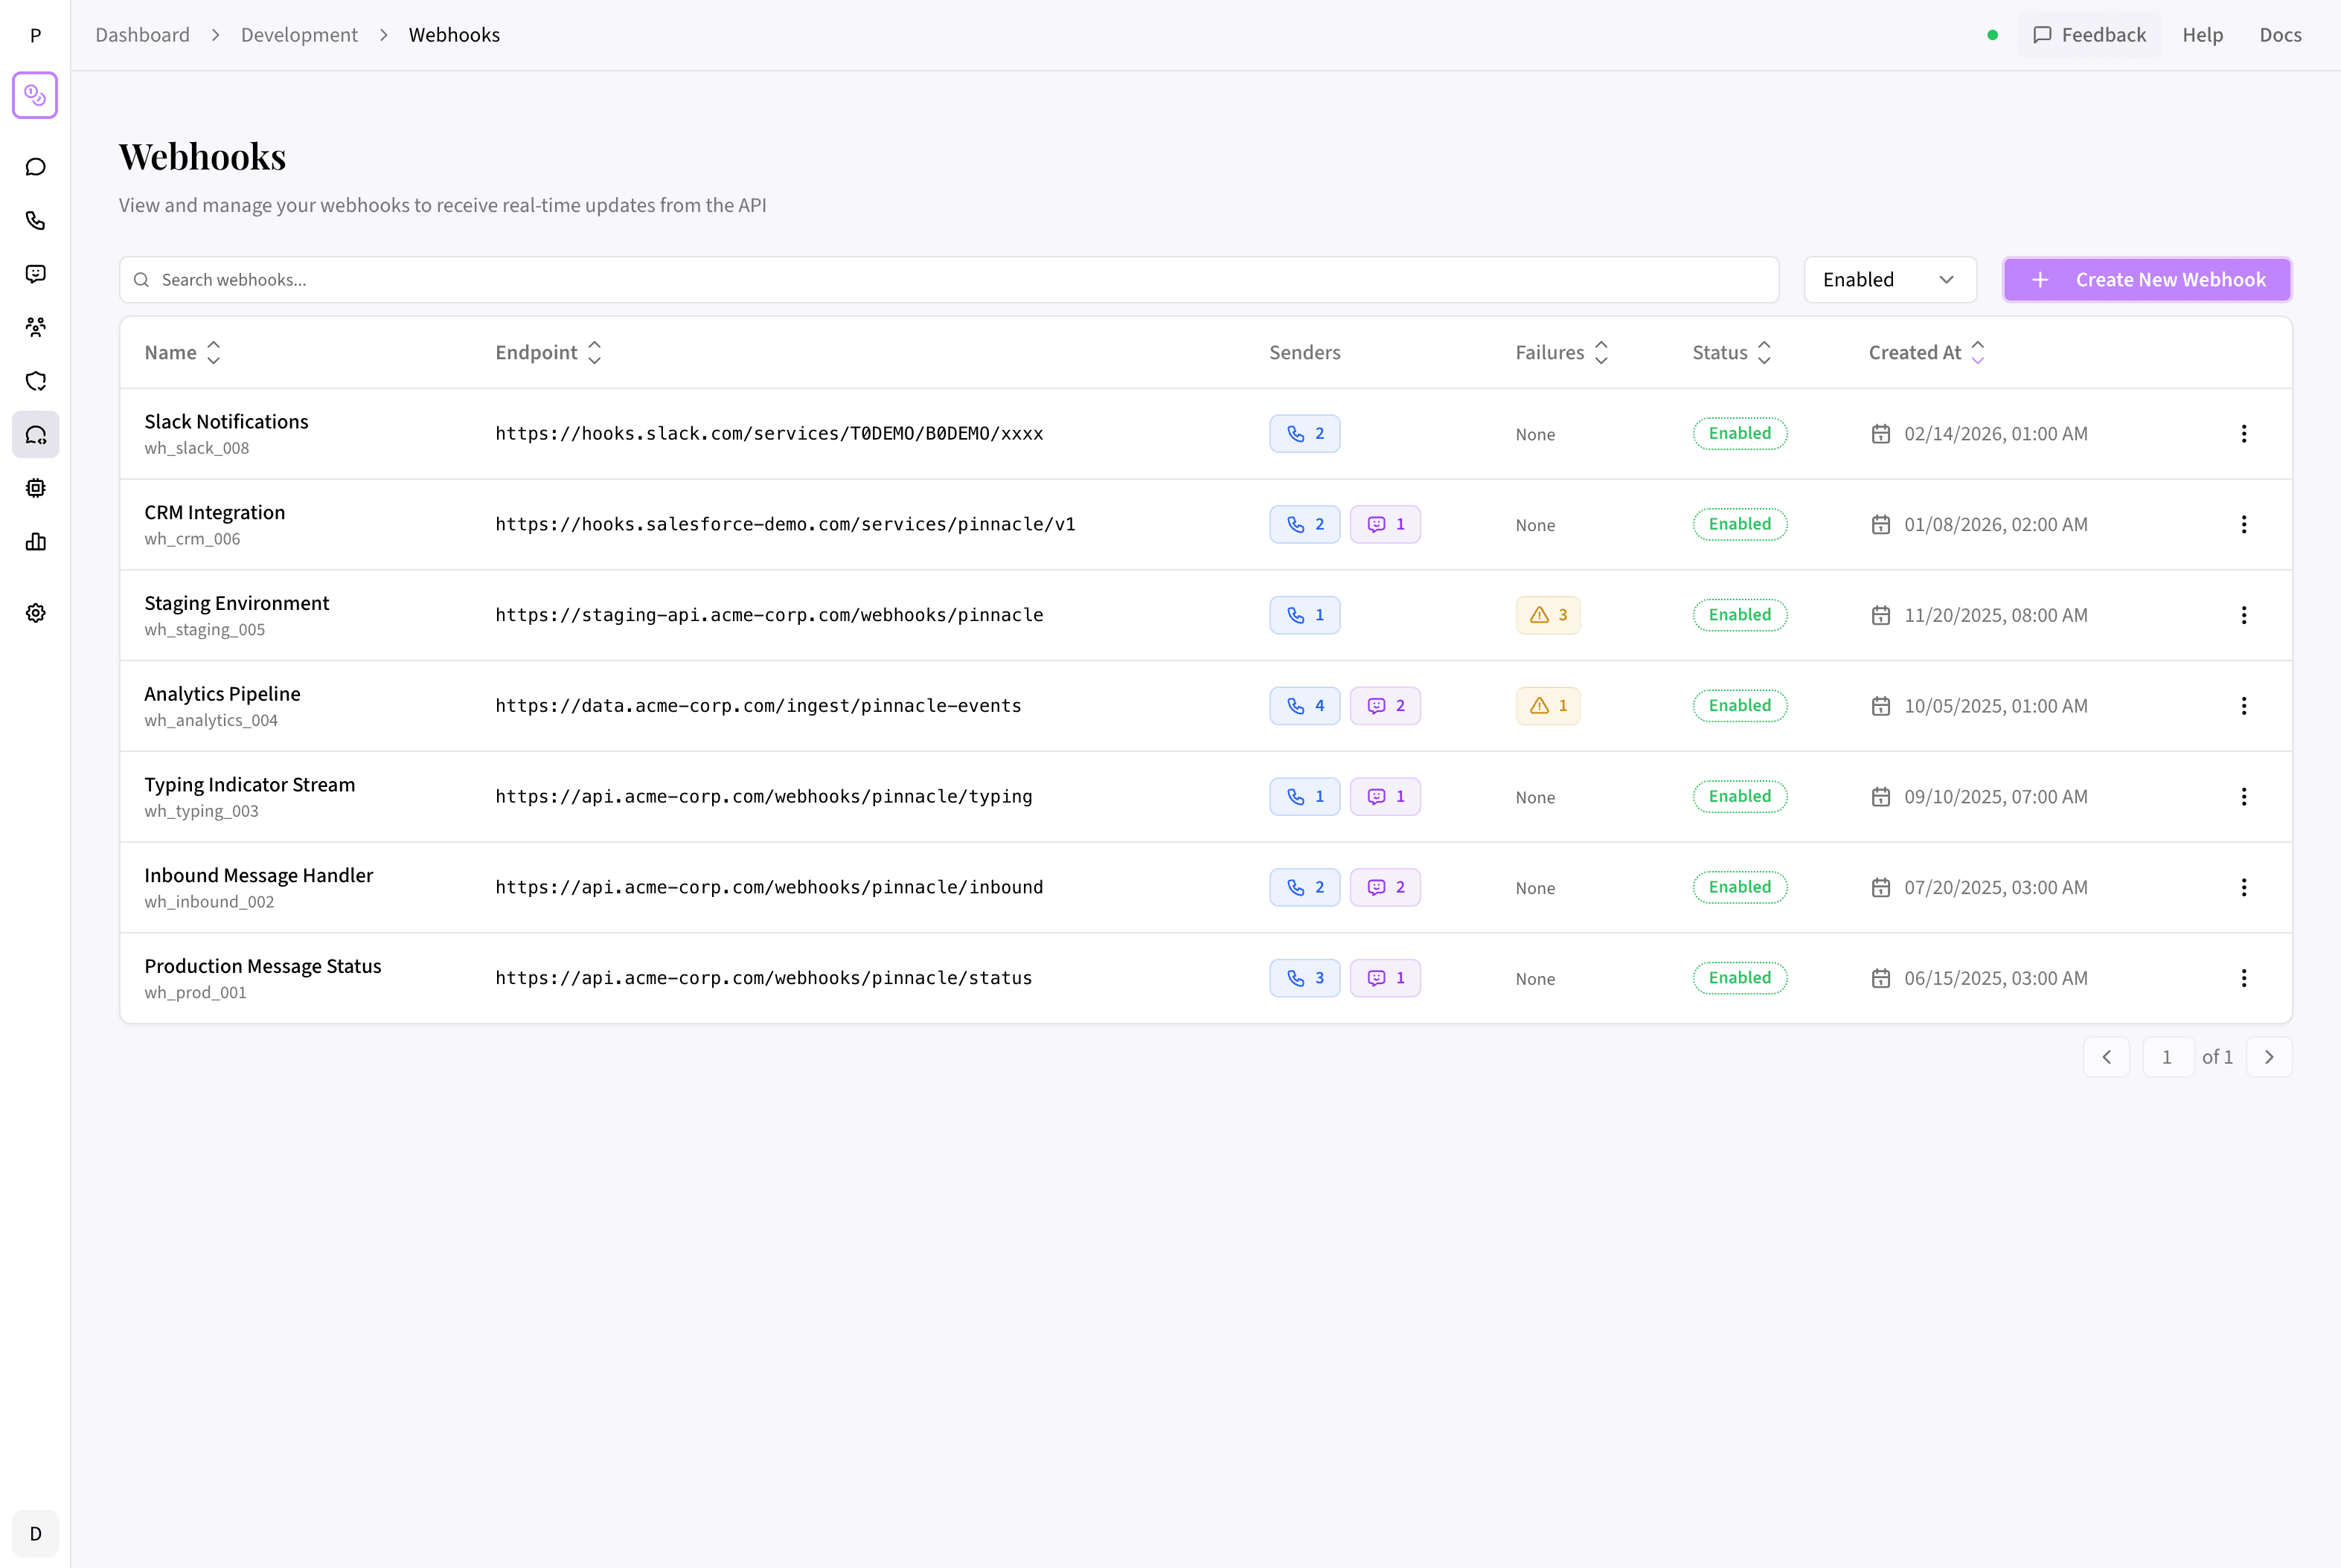Open the settings gear in the sidebar

(35, 612)
